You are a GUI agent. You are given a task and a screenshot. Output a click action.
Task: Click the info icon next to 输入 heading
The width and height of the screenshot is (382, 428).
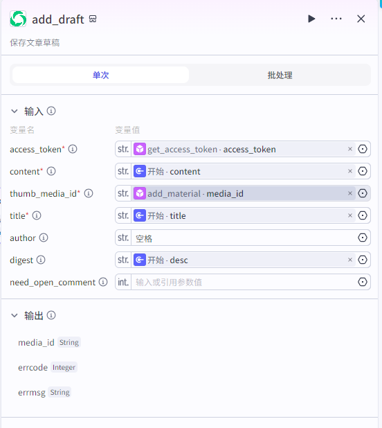point(51,111)
